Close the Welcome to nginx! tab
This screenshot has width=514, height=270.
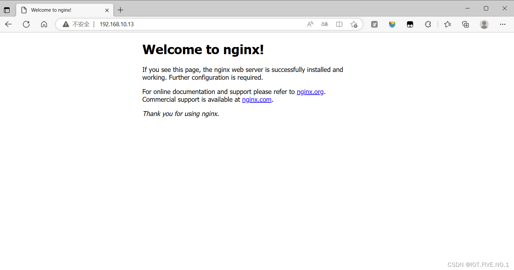click(x=107, y=10)
